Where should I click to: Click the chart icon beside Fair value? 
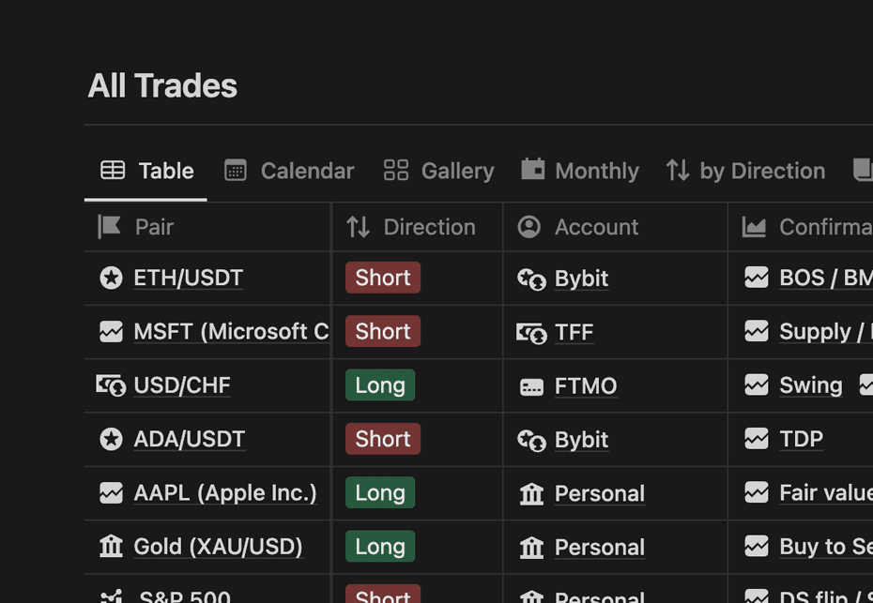(x=756, y=493)
